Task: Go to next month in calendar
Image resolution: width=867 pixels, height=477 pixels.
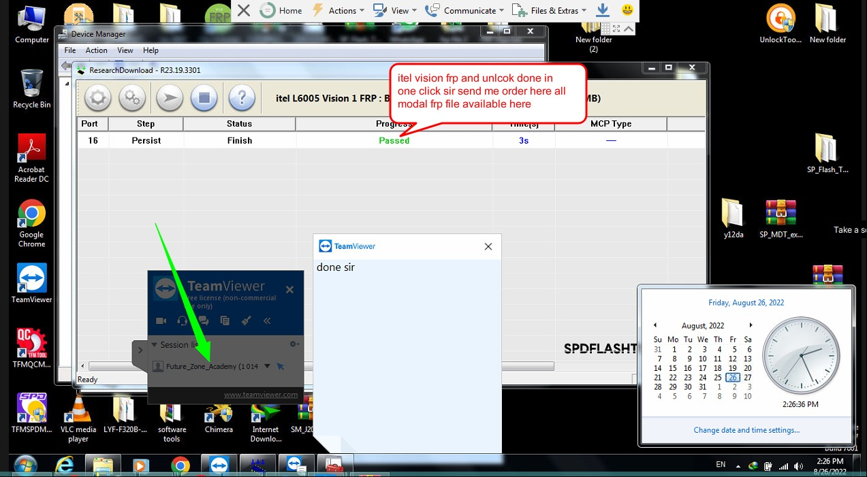Action: click(751, 325)
